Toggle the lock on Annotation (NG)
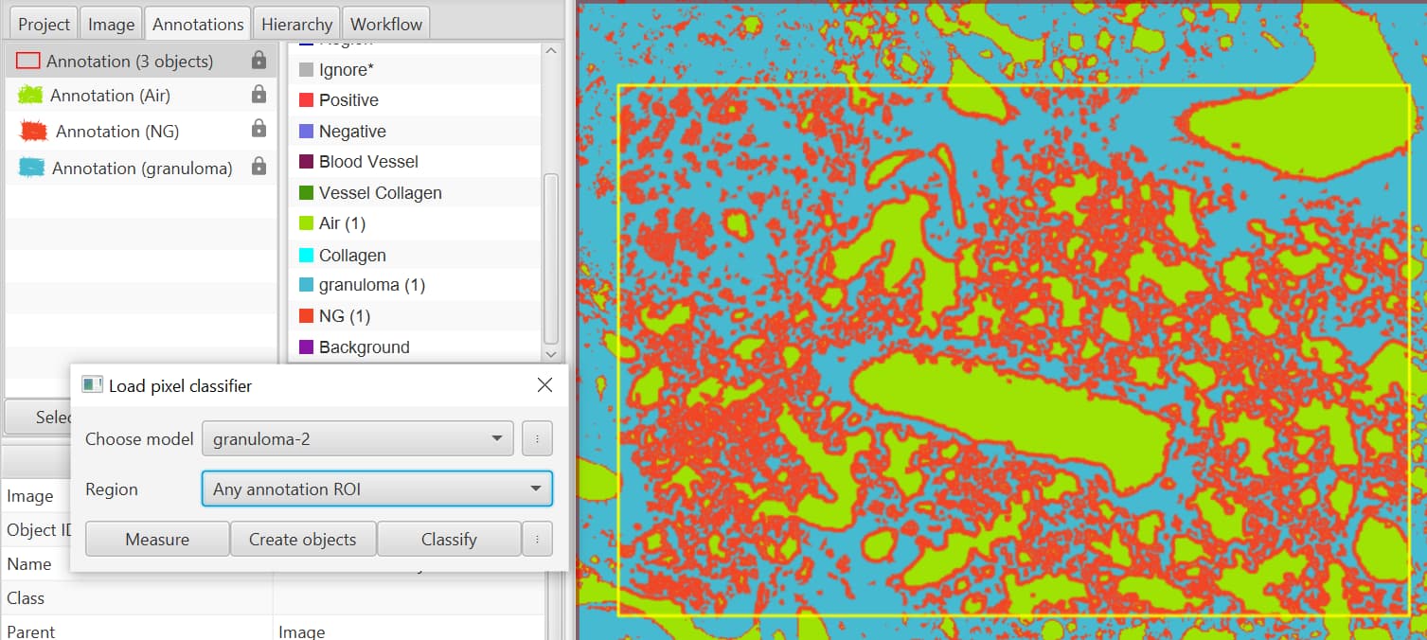The width and height of the screenshot is (1427, 640). tap(258, 131)
